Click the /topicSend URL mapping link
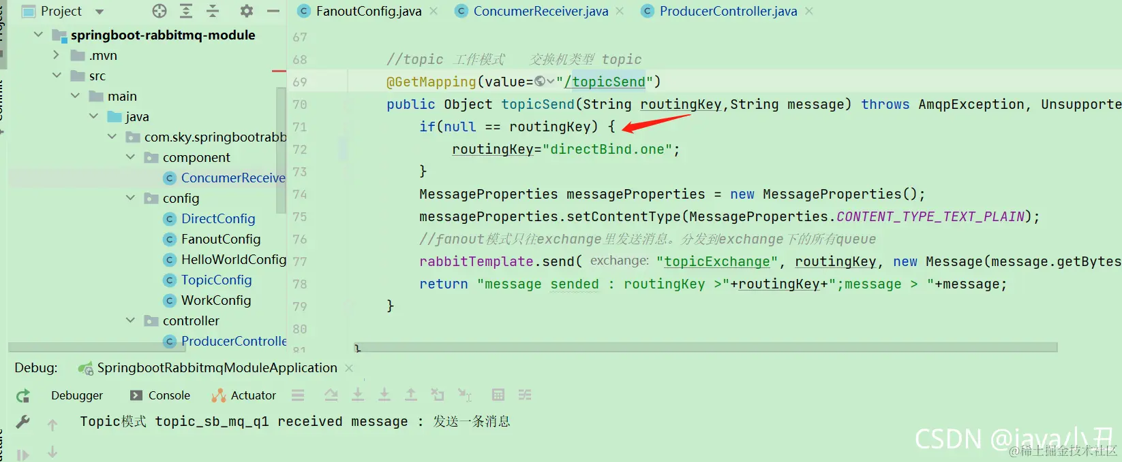Viewport: 1122px width, 462px height. [605, 82]
